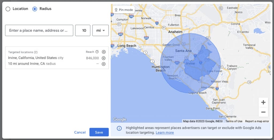Click the Irvine label on the map
274x140 pixels.
coord(190,63)
